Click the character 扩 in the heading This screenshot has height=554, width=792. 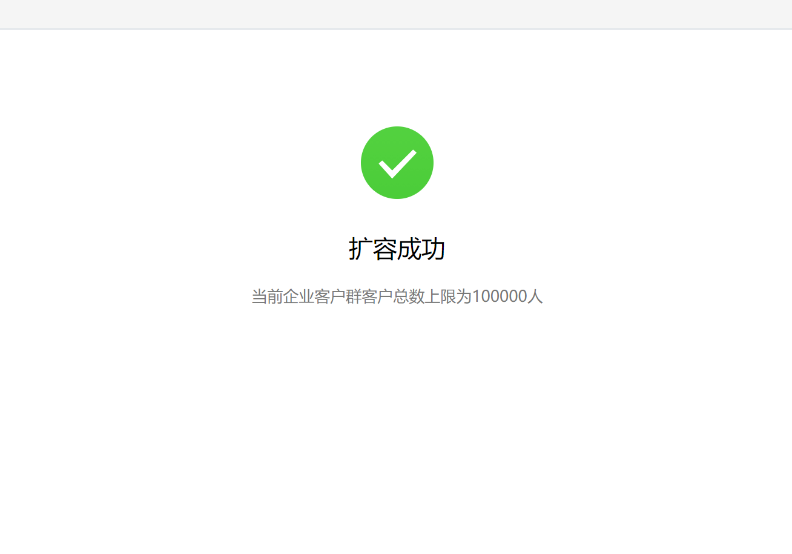tap(361, 249)
